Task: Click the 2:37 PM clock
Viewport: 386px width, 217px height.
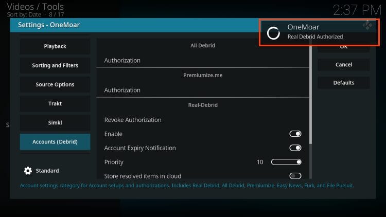Action: tap(357, 10)
